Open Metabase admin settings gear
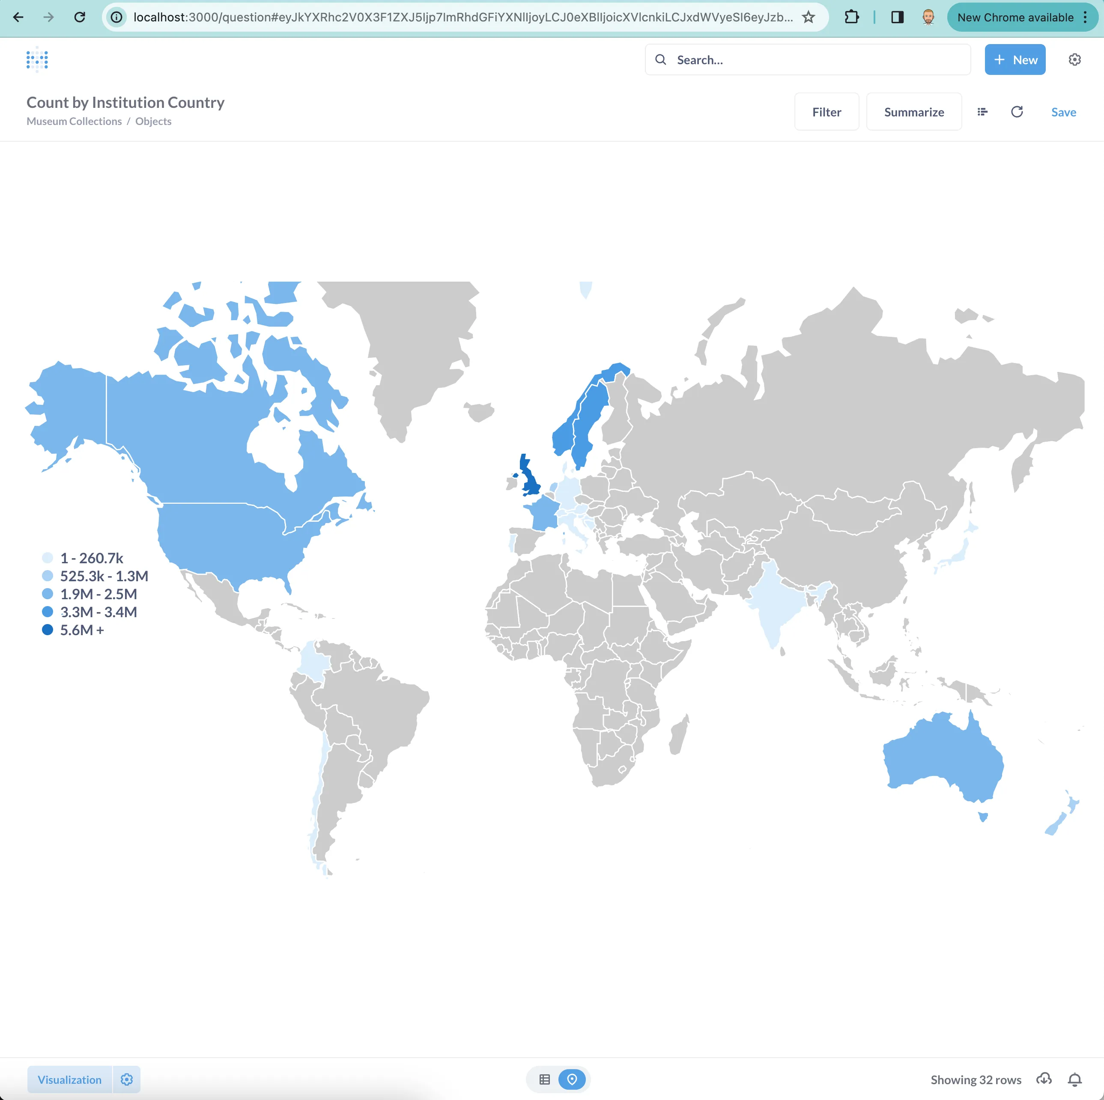 [x=1075, y=59]
